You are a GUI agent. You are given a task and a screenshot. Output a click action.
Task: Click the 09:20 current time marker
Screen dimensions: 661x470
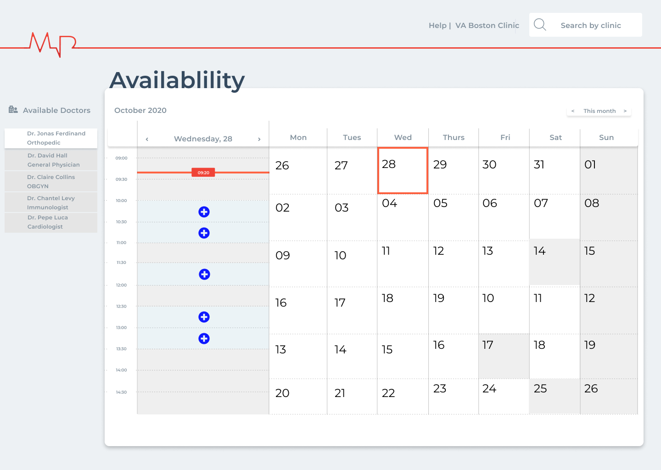pos(203,173)
